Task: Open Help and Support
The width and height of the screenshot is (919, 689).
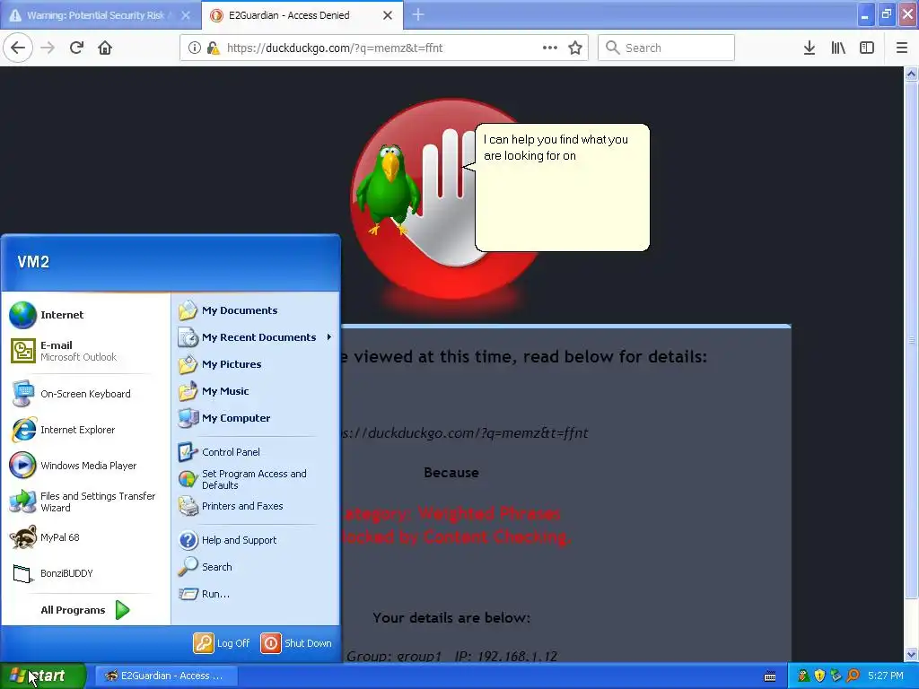Action: 256,540
